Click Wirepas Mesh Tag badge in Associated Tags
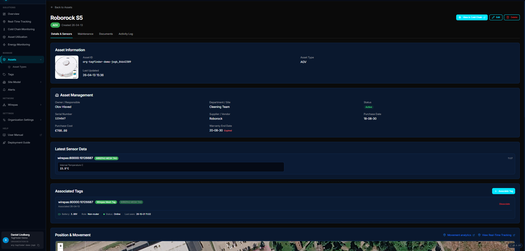Screen dimensions: 525x251 106,202
